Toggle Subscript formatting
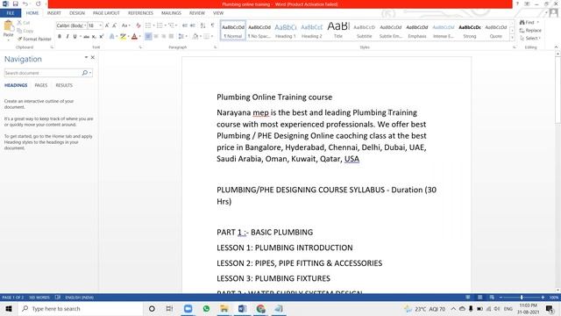Screen dimensions: 561x316 pyautogui.click(x=94, y=37)
